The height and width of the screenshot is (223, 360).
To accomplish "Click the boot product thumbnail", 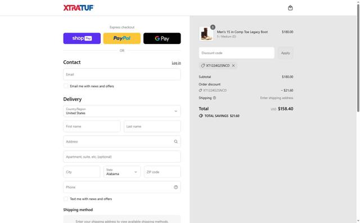I will (206, 34).
